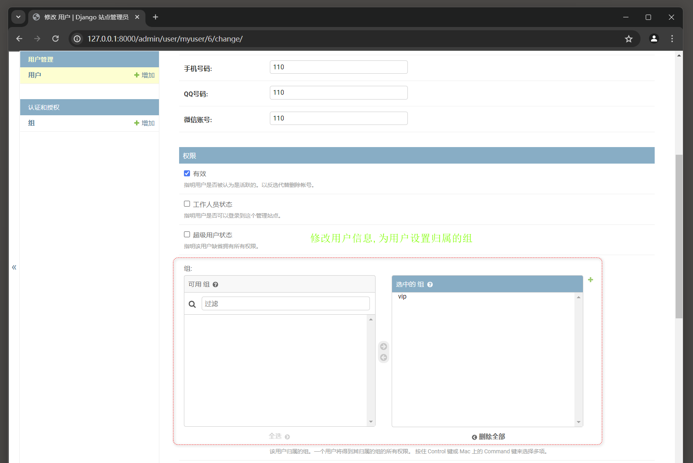Click the 超级用户状态 label text
This screenshot has height=463, width=693.
[x=213, y=235]
